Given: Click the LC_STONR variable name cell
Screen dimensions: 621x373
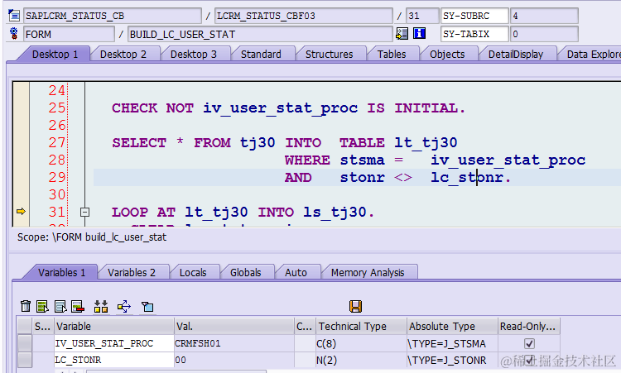Looking at the screenshot, I should [114, 360].
